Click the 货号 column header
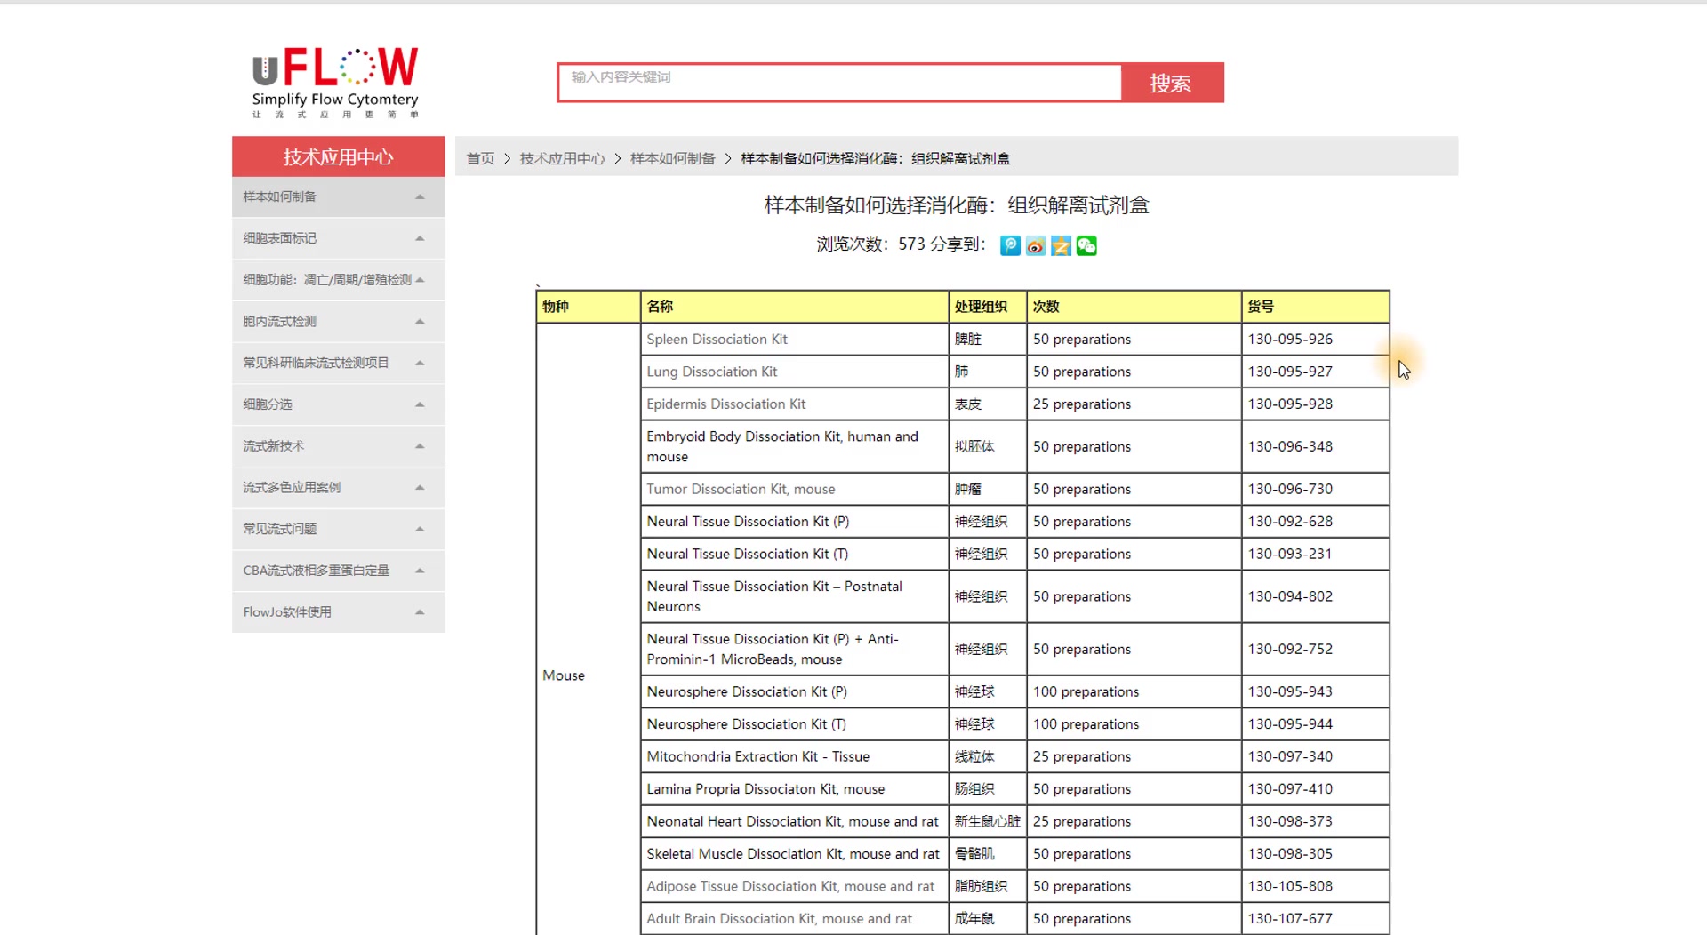Viewport: 1707px width, 935px height. [x=1316, y=307]
